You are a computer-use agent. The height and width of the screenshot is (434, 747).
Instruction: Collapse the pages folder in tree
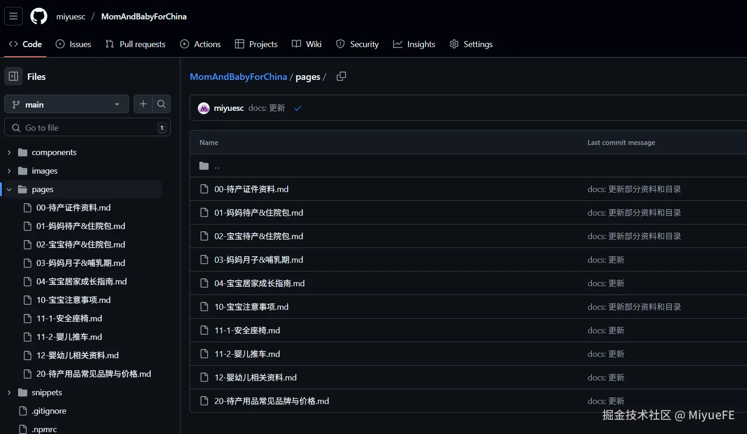tap(9, 189)
